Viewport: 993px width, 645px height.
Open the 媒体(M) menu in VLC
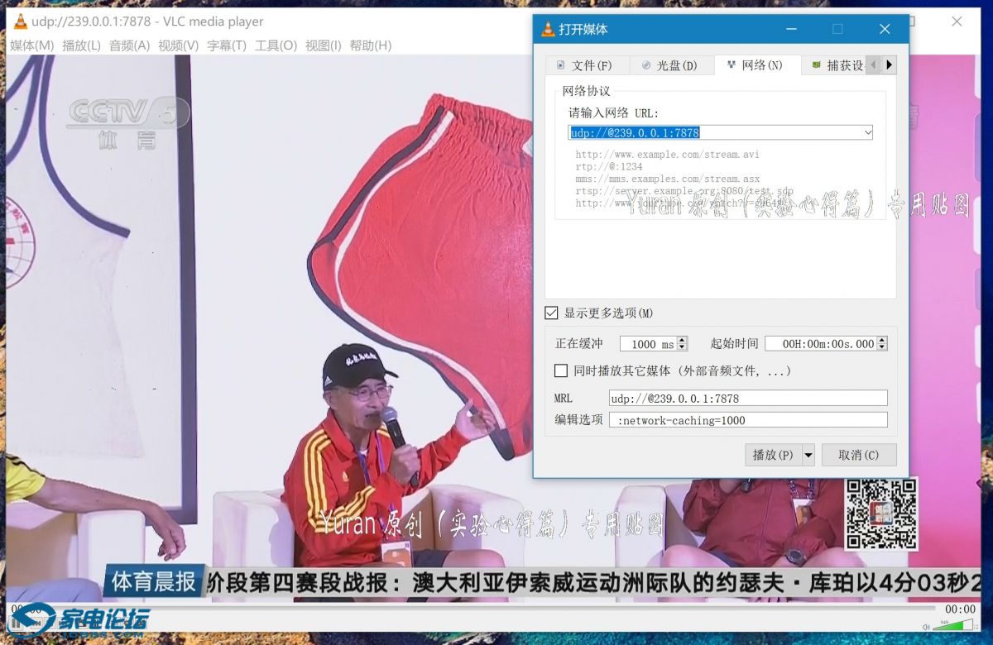pos(31,45)
